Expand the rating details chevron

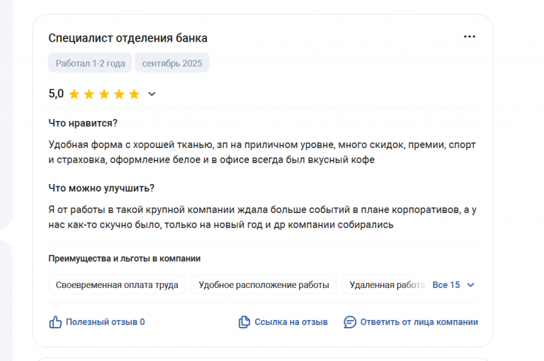tap(152, 93)
